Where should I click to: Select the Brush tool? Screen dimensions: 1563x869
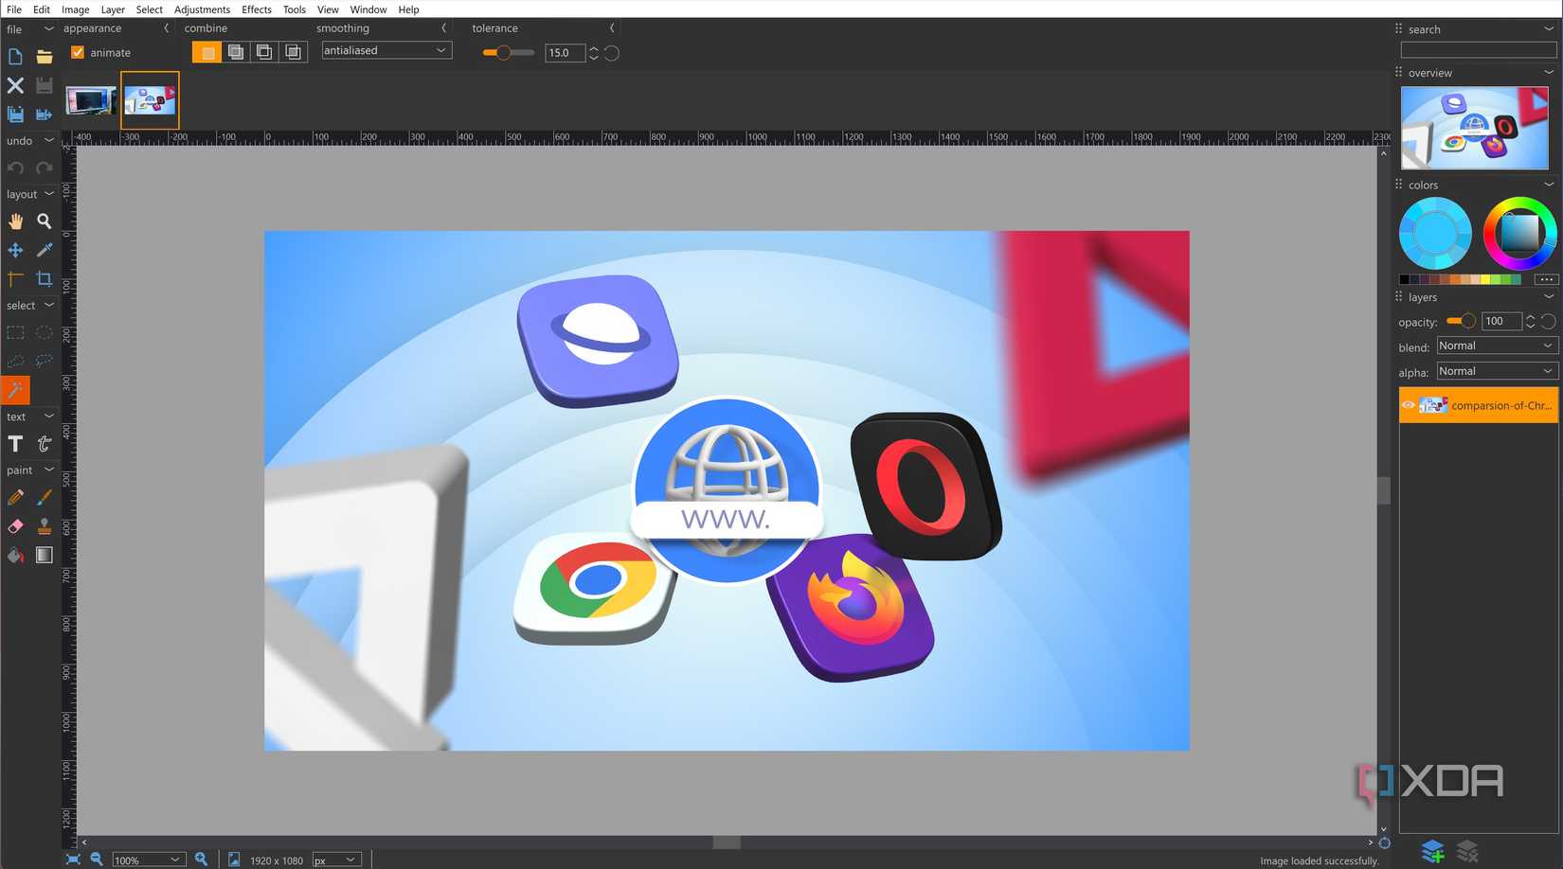(x=44, y=497)
